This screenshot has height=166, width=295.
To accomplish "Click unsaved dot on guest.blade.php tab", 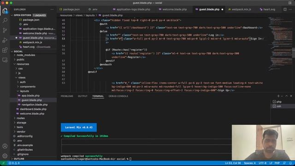I will point(222,9).
